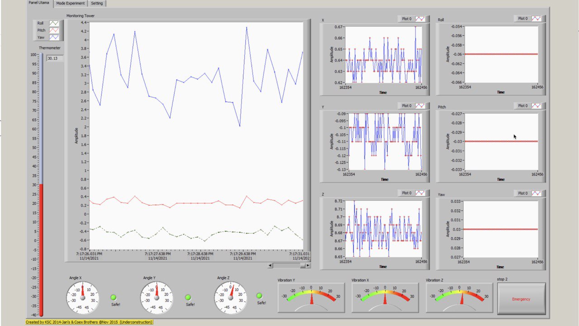Click the Vibration Z meter gauge
Image resolution: width=579 pixels, height=326 pixels.
(x=460, y=297)
